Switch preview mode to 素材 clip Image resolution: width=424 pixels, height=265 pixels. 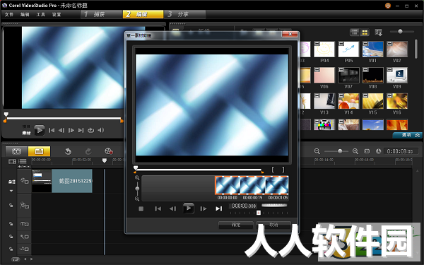(x=26, y=133)
